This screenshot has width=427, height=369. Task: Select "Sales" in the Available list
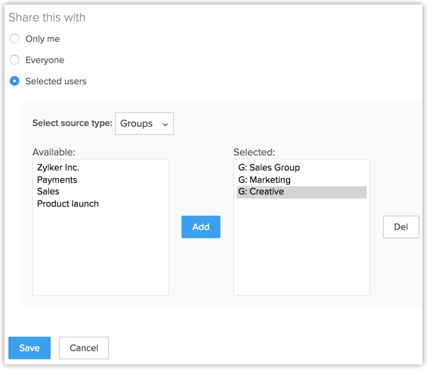click(48, 192)
